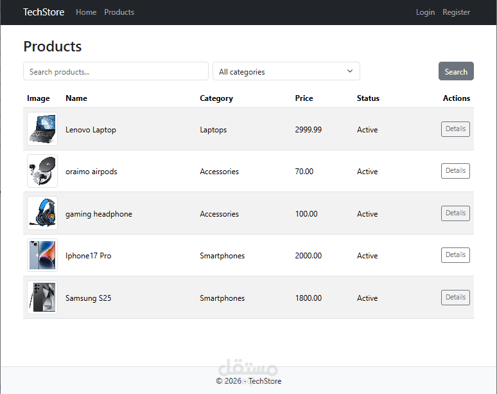Open Products page from navbar
This screenshot has height=394, width=497.
(x=119, y=12)
